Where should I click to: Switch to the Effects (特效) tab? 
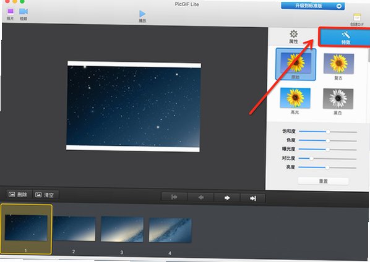click(x=345, y=37)
